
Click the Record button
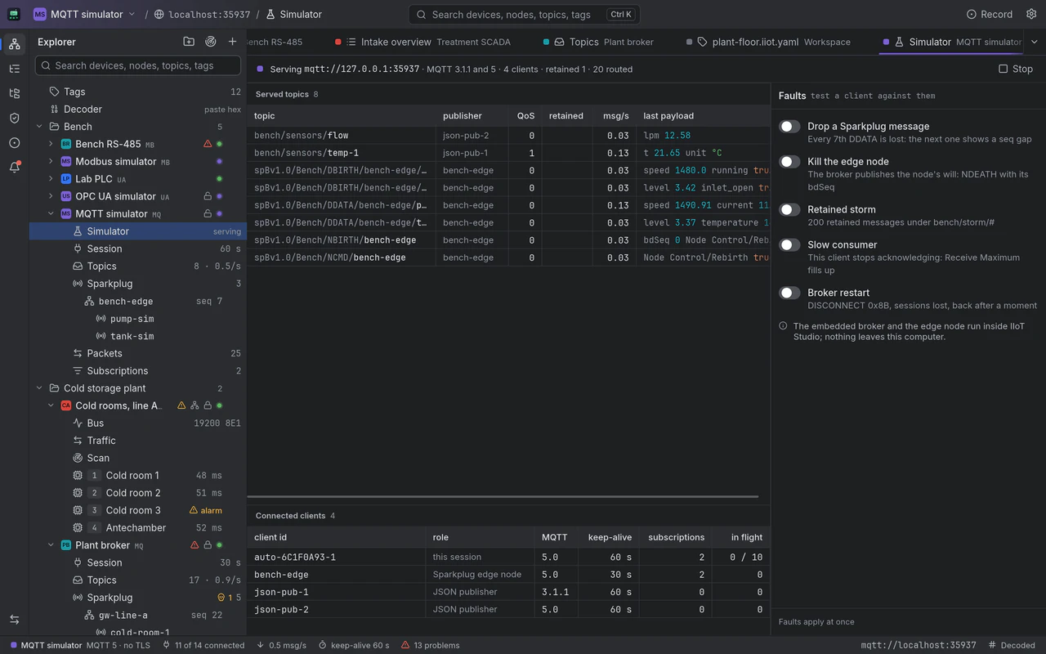tap(989, 14)
